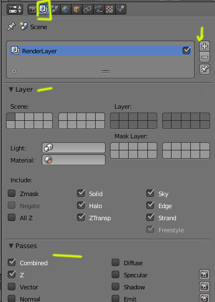Click the cube icon in Light field
This screenshot has width=215, height=302.
tap(48, 148)
